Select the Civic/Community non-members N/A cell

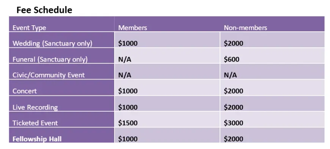pos(272,71)
